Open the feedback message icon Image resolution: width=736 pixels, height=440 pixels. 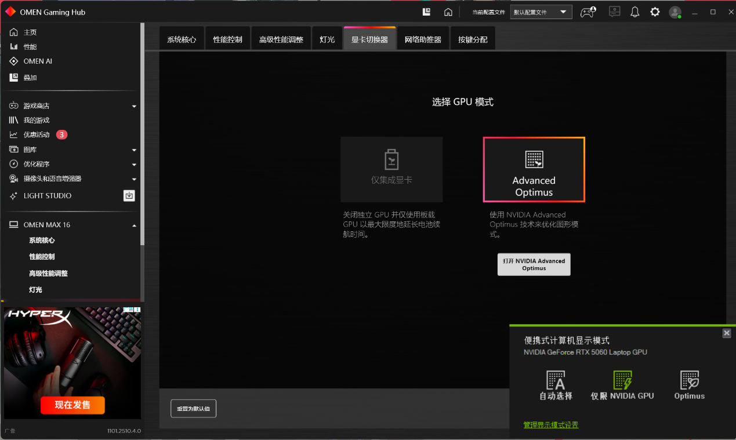click(614, 12)
